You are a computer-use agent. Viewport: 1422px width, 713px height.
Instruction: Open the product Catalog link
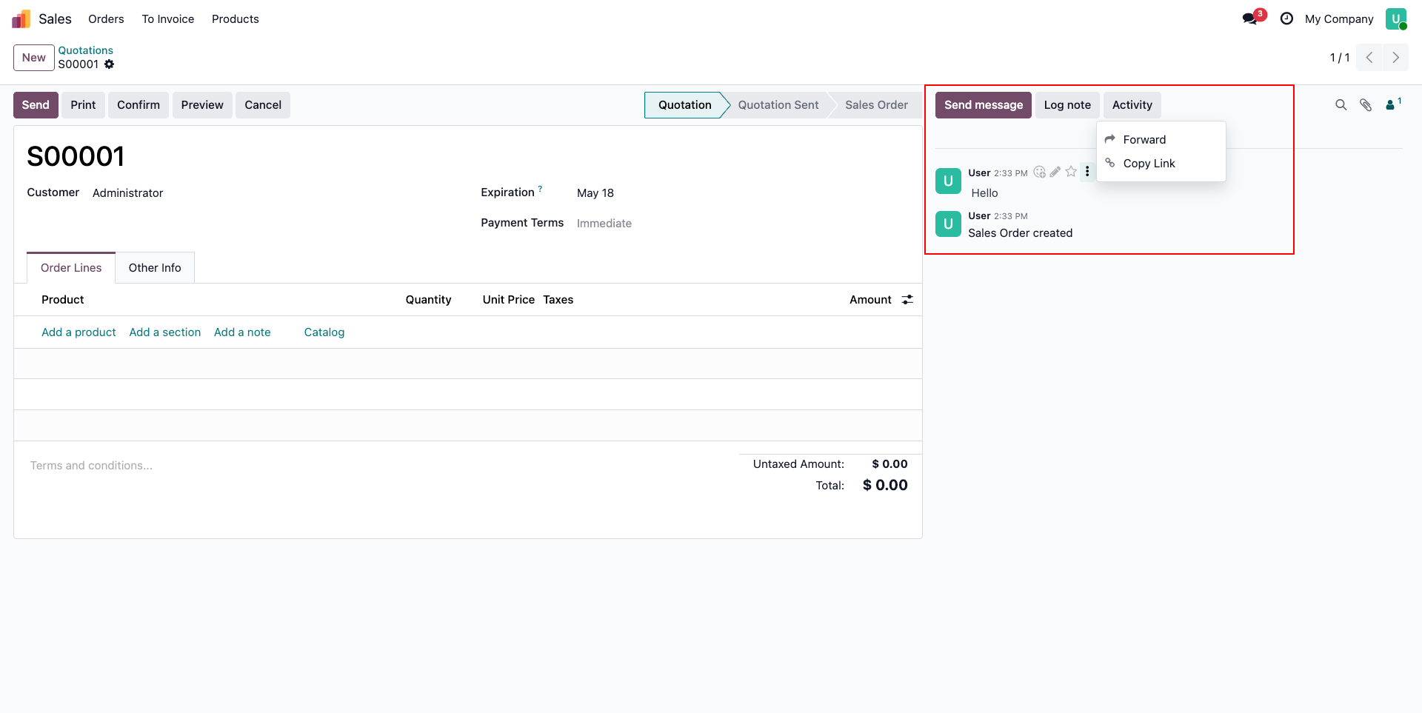[324, 332]
